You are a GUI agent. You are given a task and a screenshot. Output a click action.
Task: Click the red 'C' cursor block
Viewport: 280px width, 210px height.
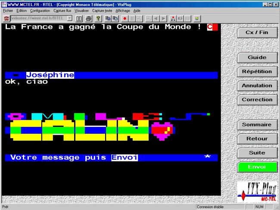pyautogui.click(x=212, y=27)
